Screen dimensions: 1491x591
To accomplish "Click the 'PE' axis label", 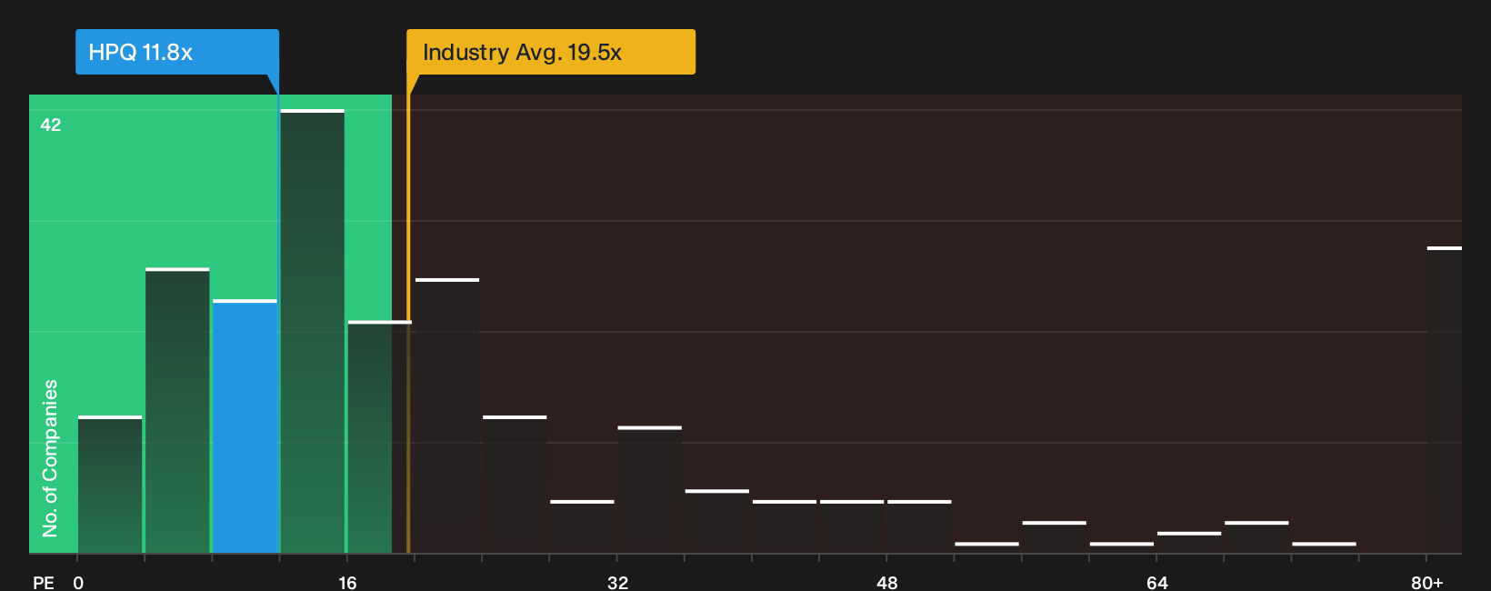I will 44,582.
